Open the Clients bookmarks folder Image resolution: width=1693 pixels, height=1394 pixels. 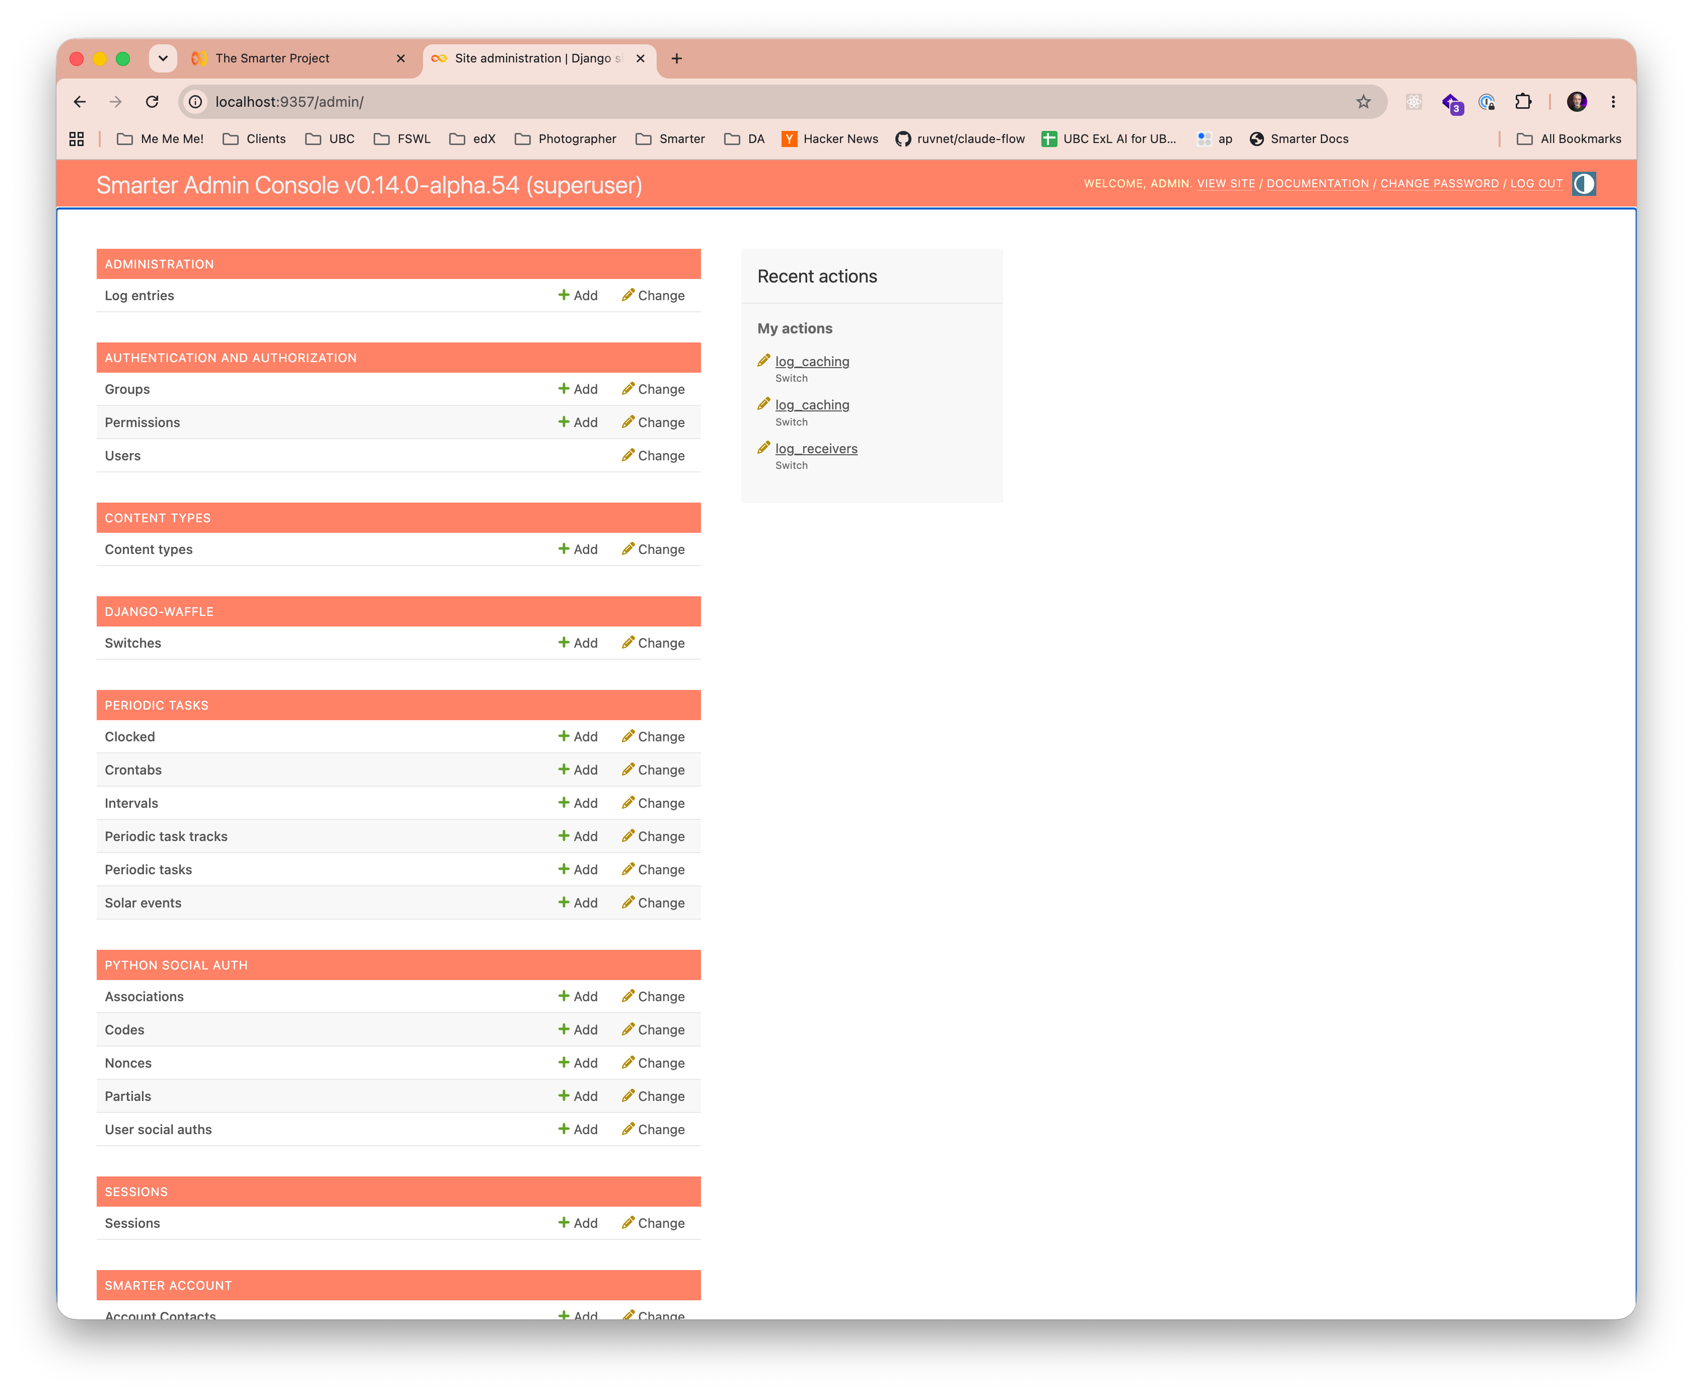point(254,139)
